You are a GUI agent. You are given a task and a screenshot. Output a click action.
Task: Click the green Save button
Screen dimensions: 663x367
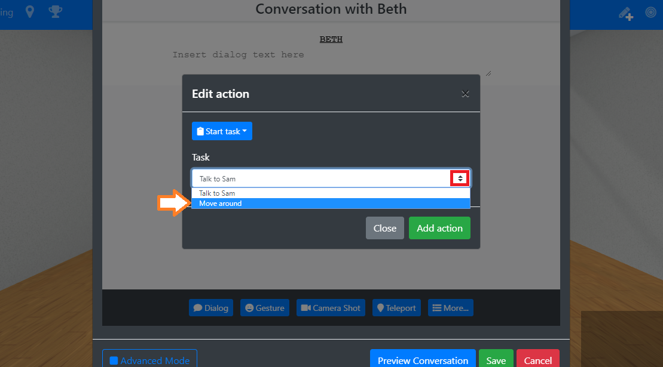tap(496, 360)
